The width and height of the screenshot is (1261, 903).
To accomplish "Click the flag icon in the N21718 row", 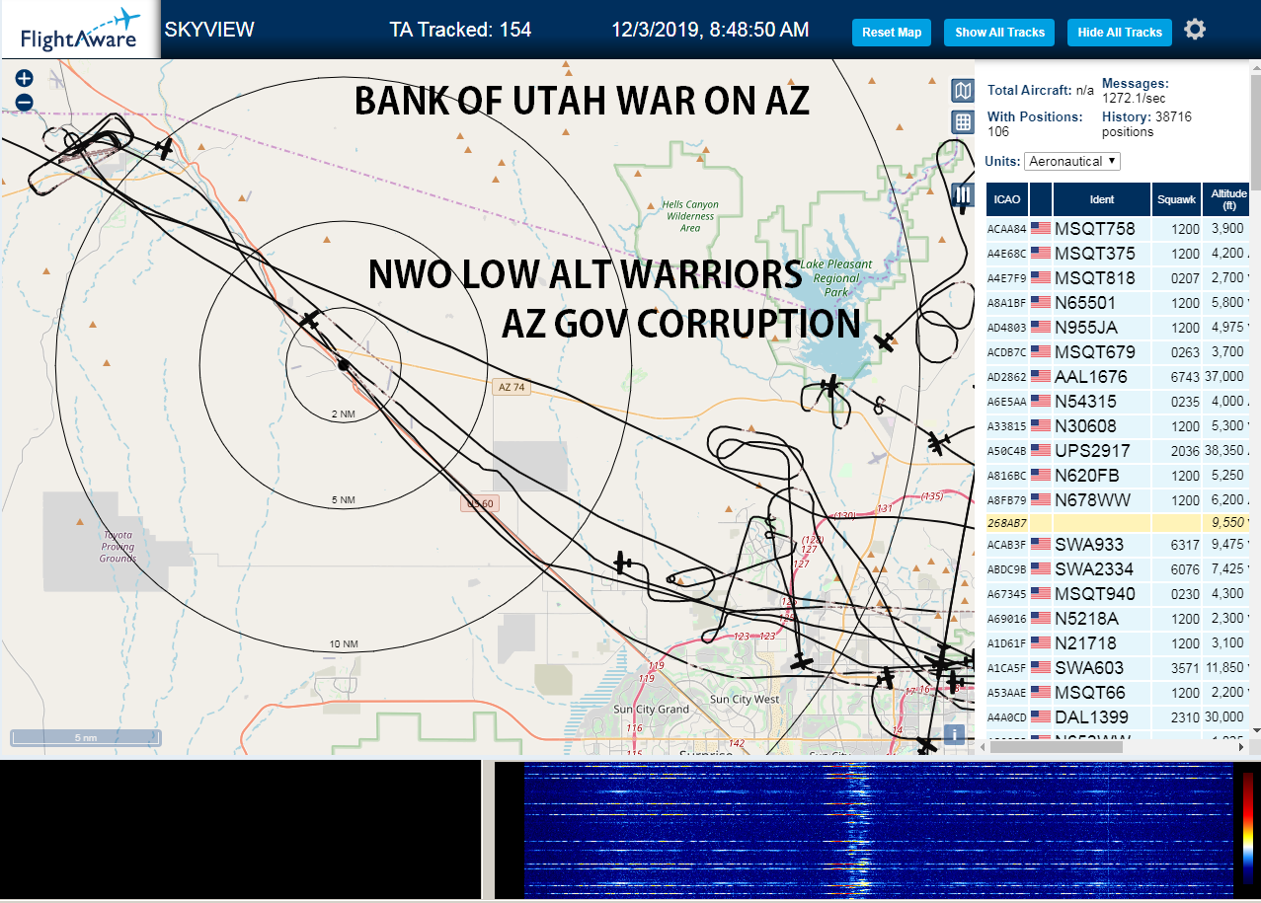I will click(x=1041, y=642).
